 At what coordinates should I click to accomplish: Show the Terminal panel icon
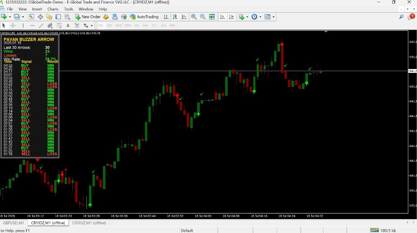tap(58, 17)
